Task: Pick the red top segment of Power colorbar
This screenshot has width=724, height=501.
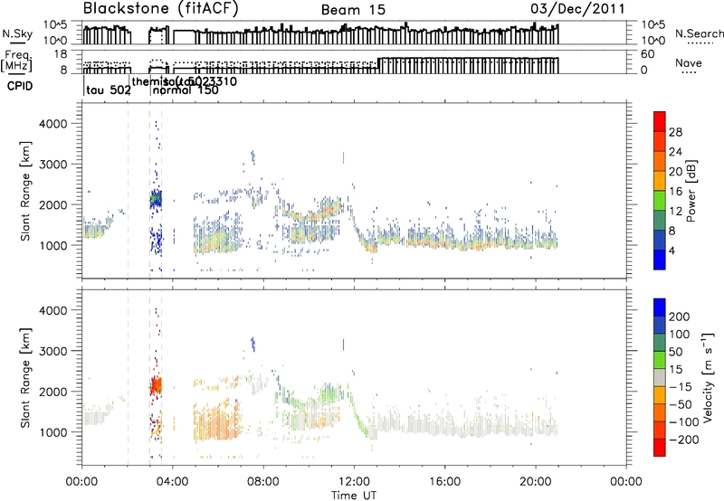Action: (660, 121)
